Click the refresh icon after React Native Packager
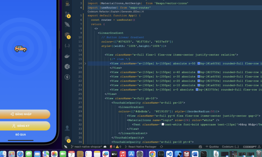Viewport: 262px width, 157px height. [162, 147]
